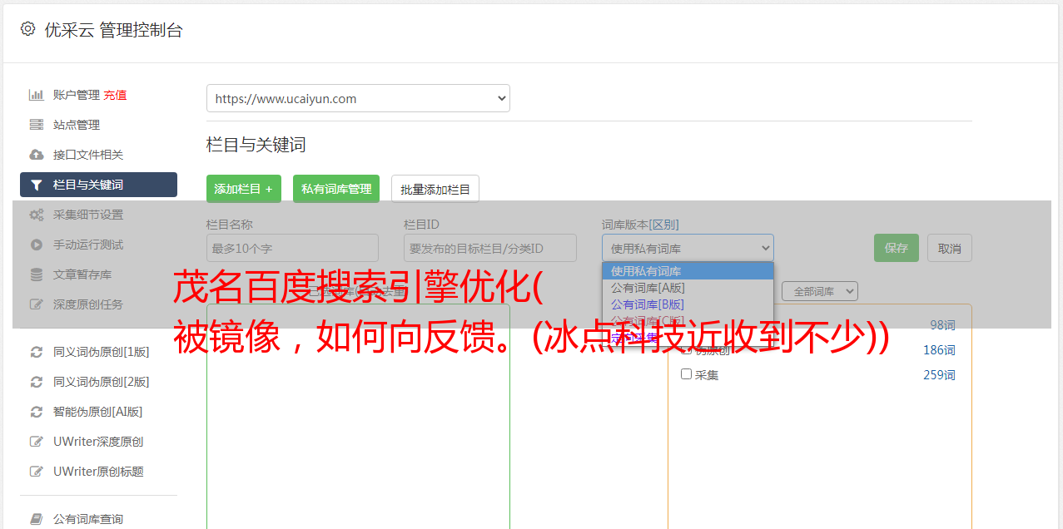The image size is (1063, 529).
Task: Open 同义词伪原创[2版]
Action: pyautogui.click(x=102, y=382)
